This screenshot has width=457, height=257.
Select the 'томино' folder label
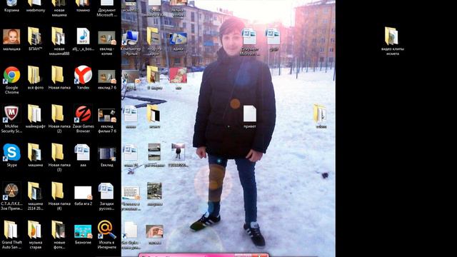click(83, 10)
